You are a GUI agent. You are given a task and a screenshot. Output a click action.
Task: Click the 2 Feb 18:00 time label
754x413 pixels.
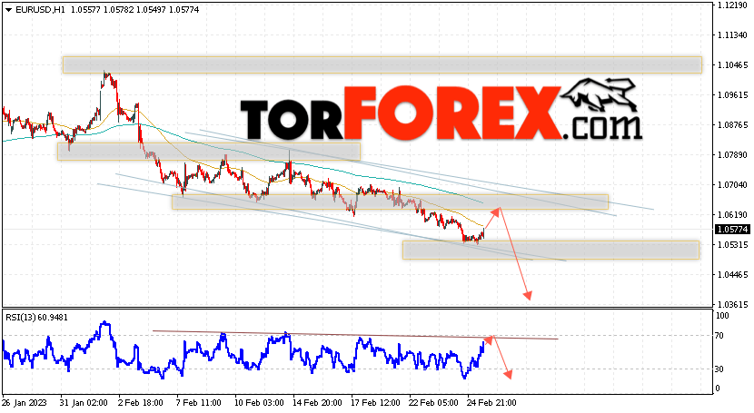click(x=141, y=402)
